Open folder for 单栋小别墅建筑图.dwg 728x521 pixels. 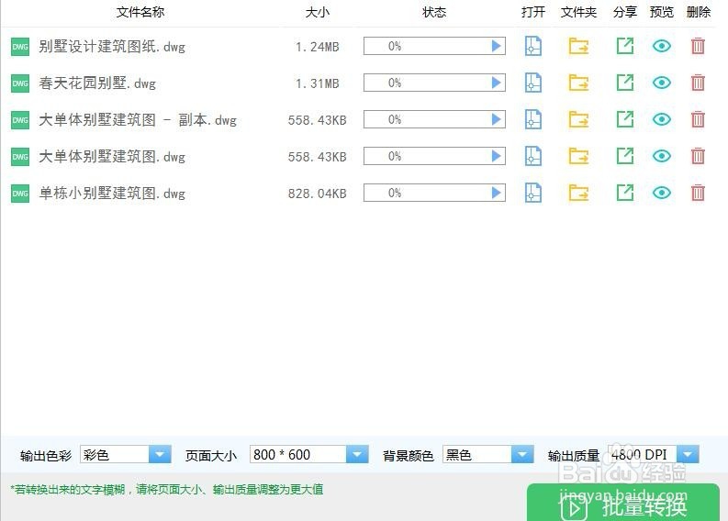pyautogui.click(x=578, y=193)
